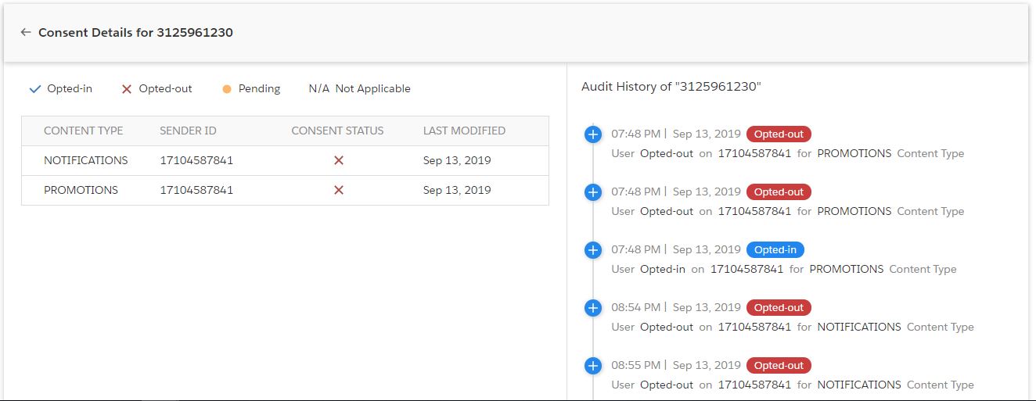This screenshot has width=1036, height=401.
Task: Click the N/A Not Applicable legend item
Action: point(359,89)
